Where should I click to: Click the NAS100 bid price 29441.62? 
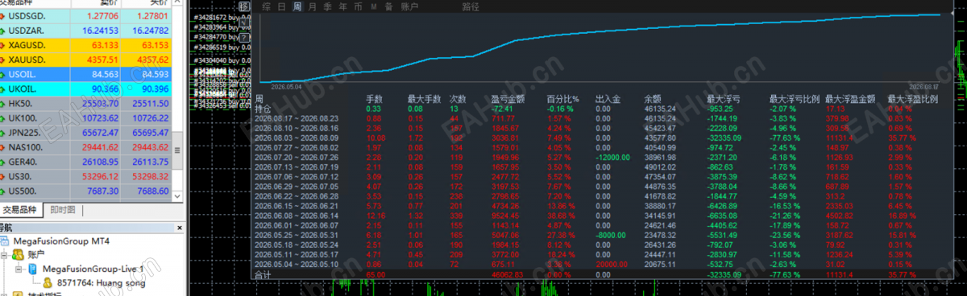pos(101,148)
